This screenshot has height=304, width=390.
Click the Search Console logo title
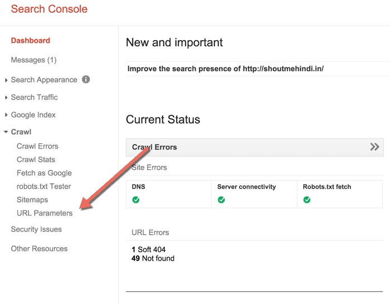(49, 9)
